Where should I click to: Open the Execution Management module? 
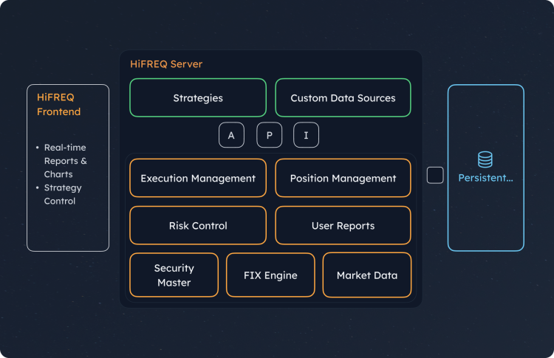[198, 178]
